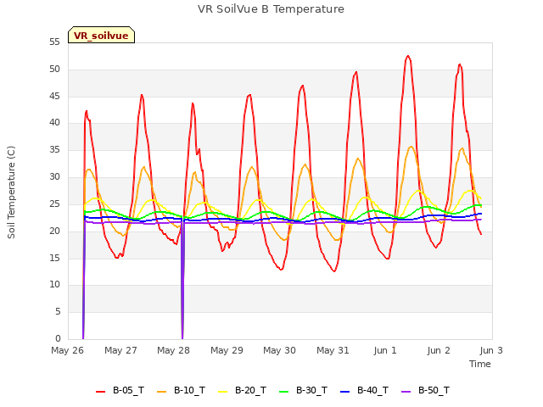Click the blue B-40_T legend swatch
Viewport: 543px width, 407px height.
345,392
